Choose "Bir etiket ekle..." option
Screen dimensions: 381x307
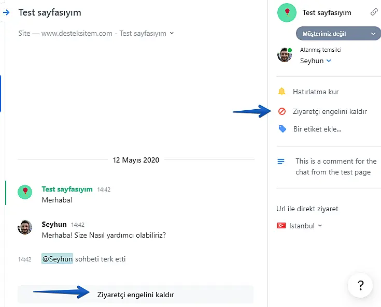coord(317,129)
